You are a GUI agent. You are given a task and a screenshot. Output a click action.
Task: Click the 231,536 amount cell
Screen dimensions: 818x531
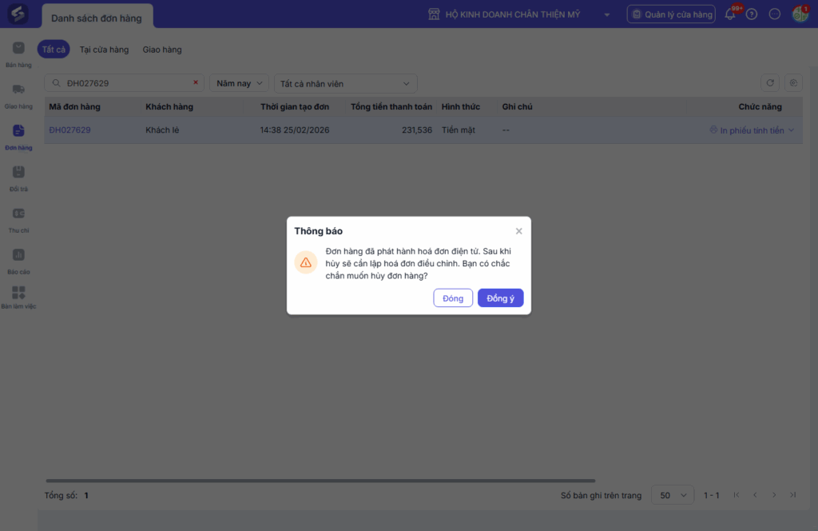(417, 130)
